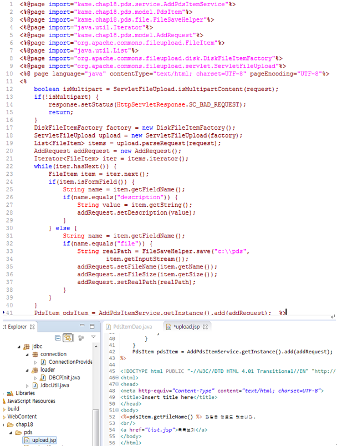This screenshot has width=337, height=446.
Task: Click the ConnectionProvider Java file icon
Action: 43,362
